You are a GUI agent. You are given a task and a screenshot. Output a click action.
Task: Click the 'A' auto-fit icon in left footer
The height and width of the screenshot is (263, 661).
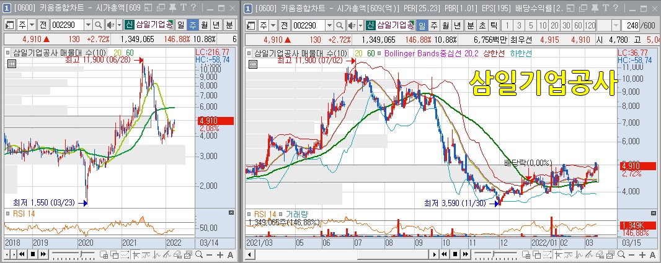[x=230, y=254]
